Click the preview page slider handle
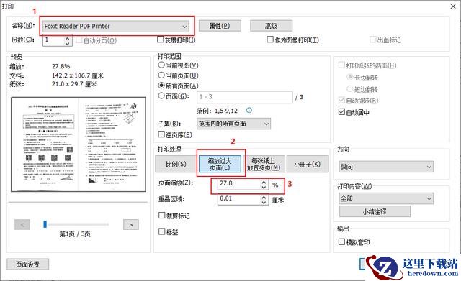The image size is (461, 281). [45, 224]
